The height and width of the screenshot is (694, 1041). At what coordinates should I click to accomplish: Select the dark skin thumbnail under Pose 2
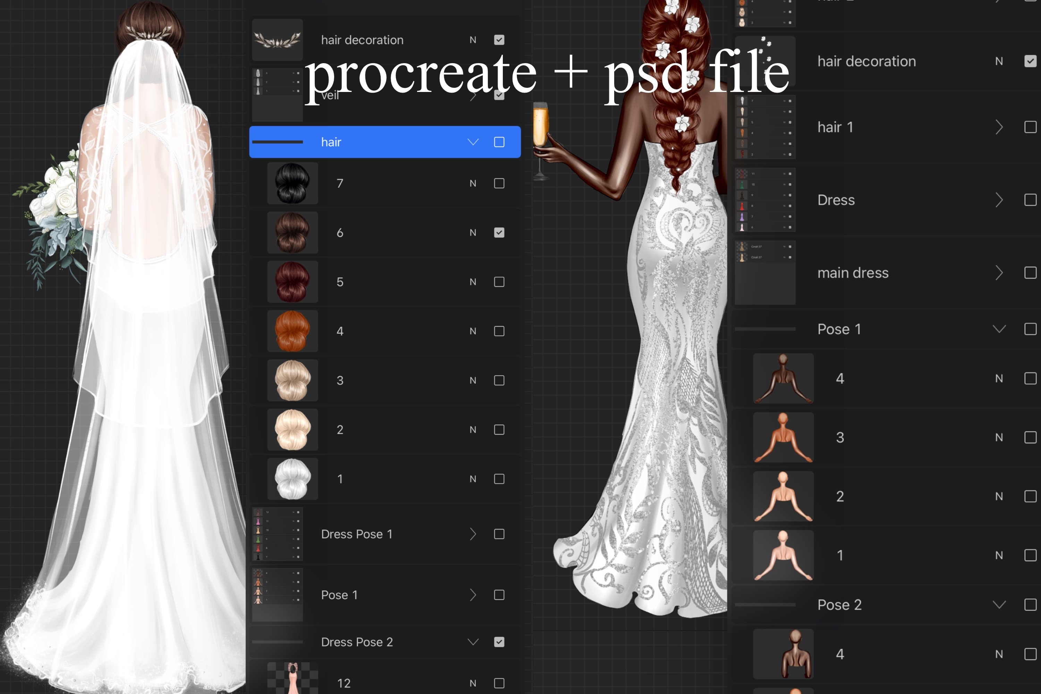[x=784, y=654]
